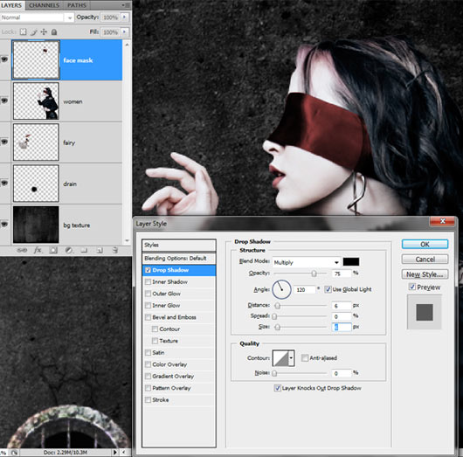This screenshot has height=457, width=463.
Task: Open the Blend Mode Multiply dropdown
Action: (307, 262)
